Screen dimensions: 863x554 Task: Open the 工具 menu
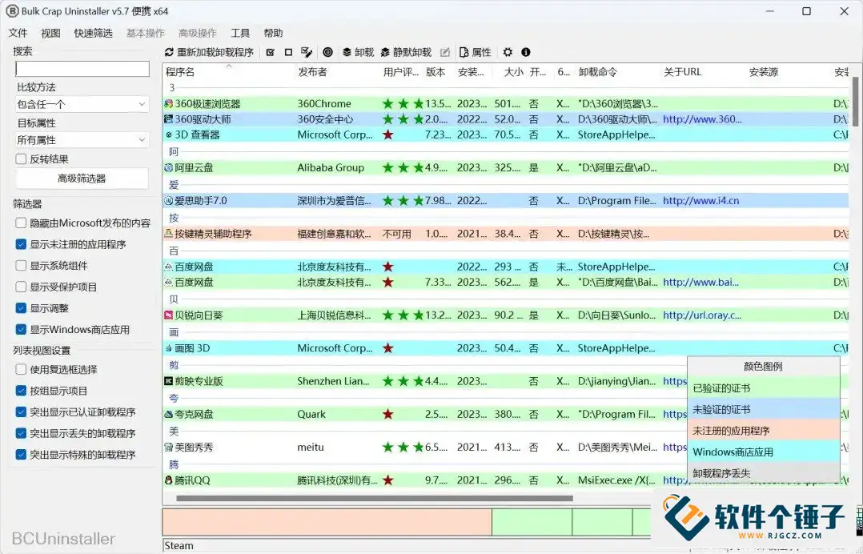(240, 33)
